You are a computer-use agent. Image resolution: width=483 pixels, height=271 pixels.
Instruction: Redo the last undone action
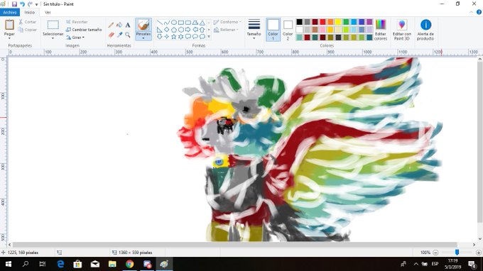pyautogui.click(x=30, y=4)
